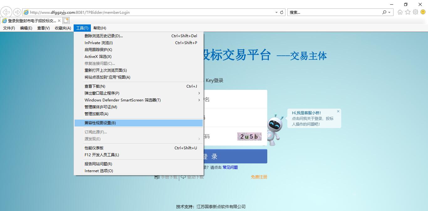Image resolution: width=428 pixels, height=211 pixels.
Task: Click the browser Back arrow button
Action: click(6, 12)
